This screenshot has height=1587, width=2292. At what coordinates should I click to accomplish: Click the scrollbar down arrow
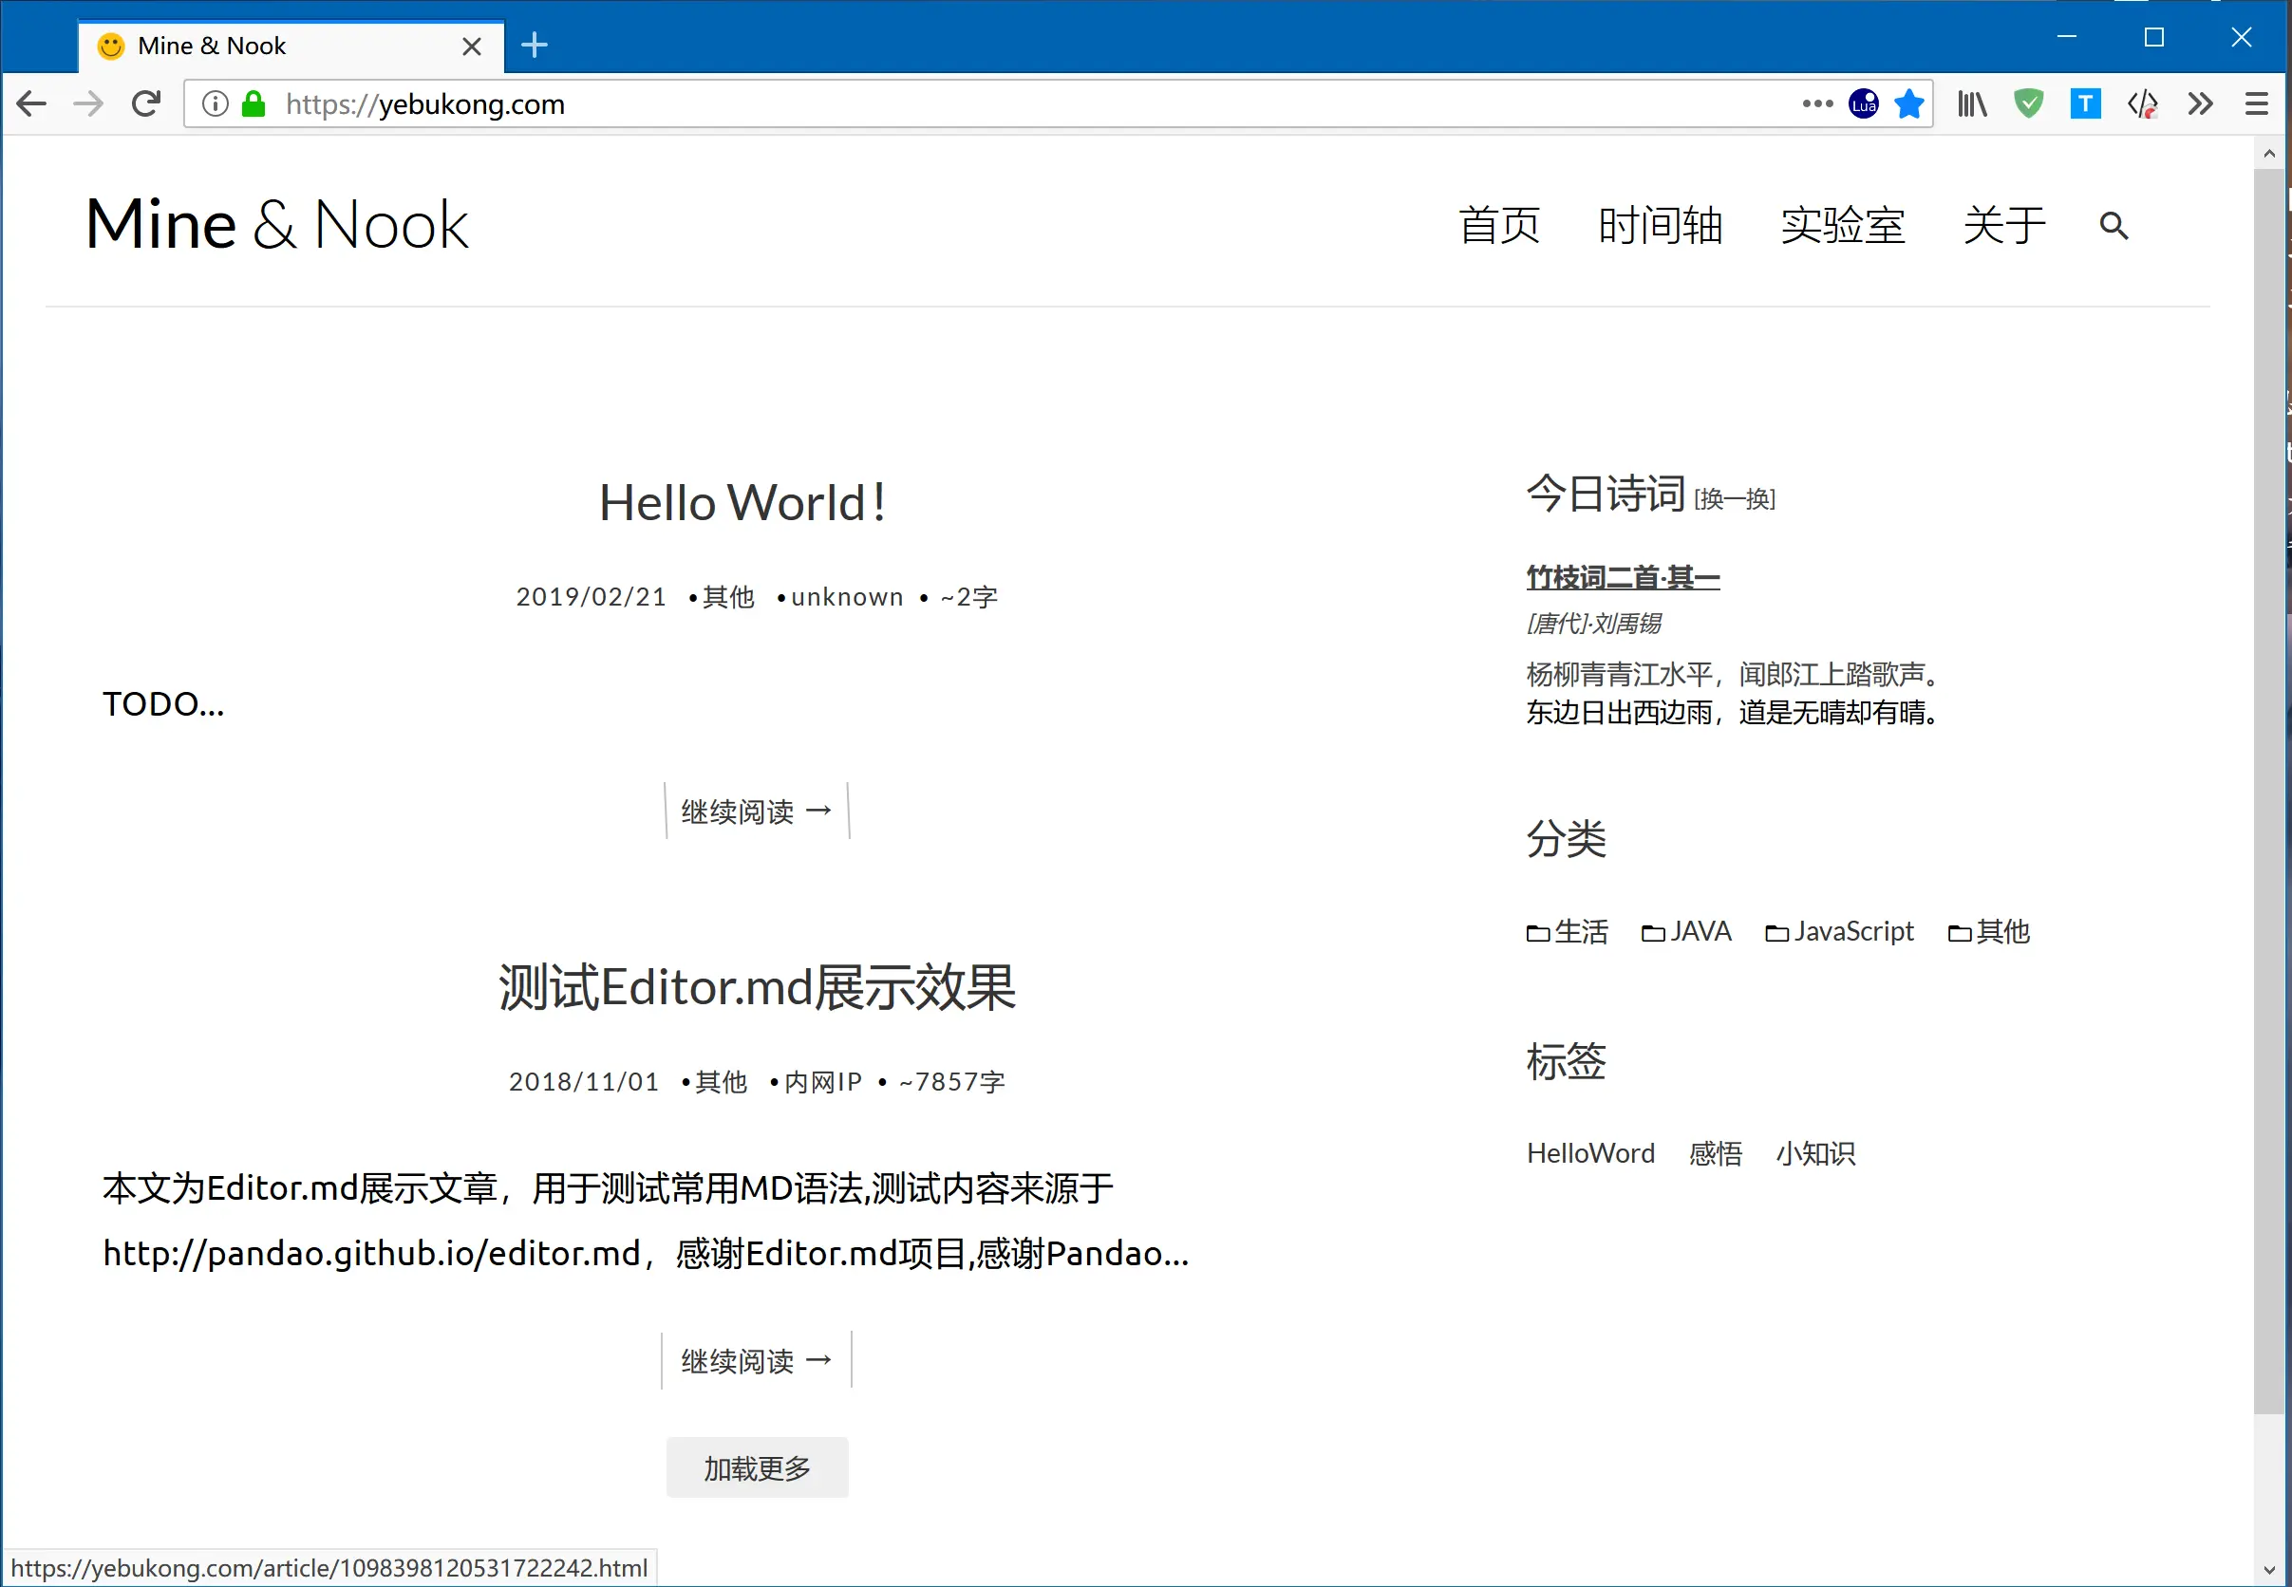click(x=2268, y=1570)
